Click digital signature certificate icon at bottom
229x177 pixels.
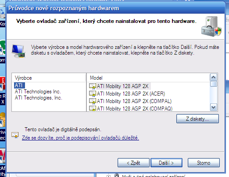[x=15, y=135]
